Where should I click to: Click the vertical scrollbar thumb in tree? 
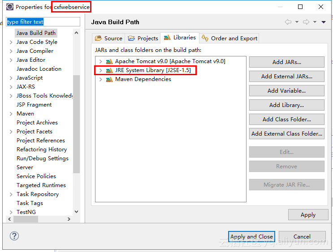(x=77, y=124)
